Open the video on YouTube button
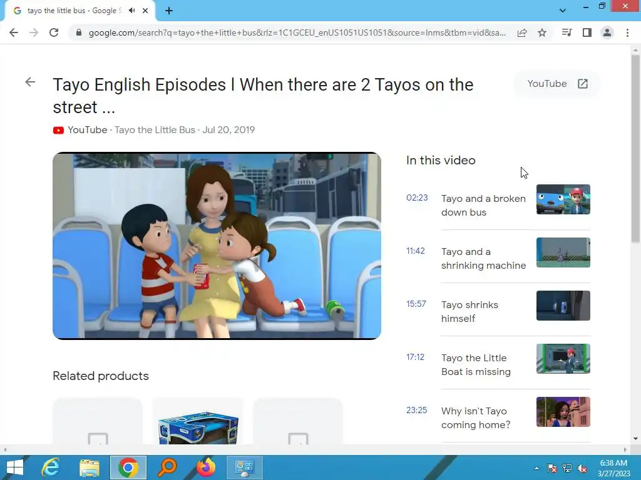Screen dimensions: 641x480 [x=556, y=84]
